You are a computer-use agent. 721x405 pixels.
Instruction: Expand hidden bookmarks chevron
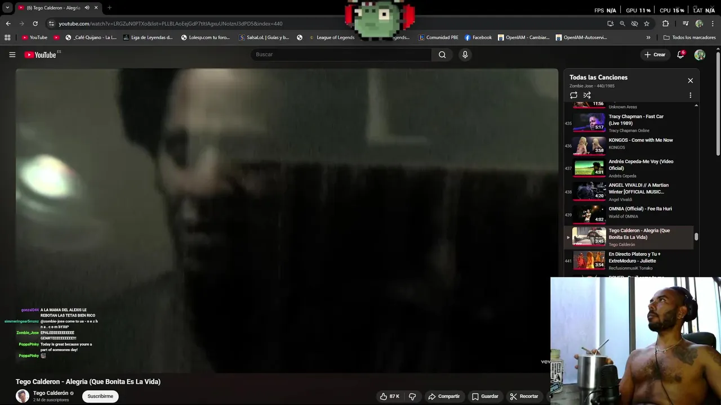tap(648, 38)
